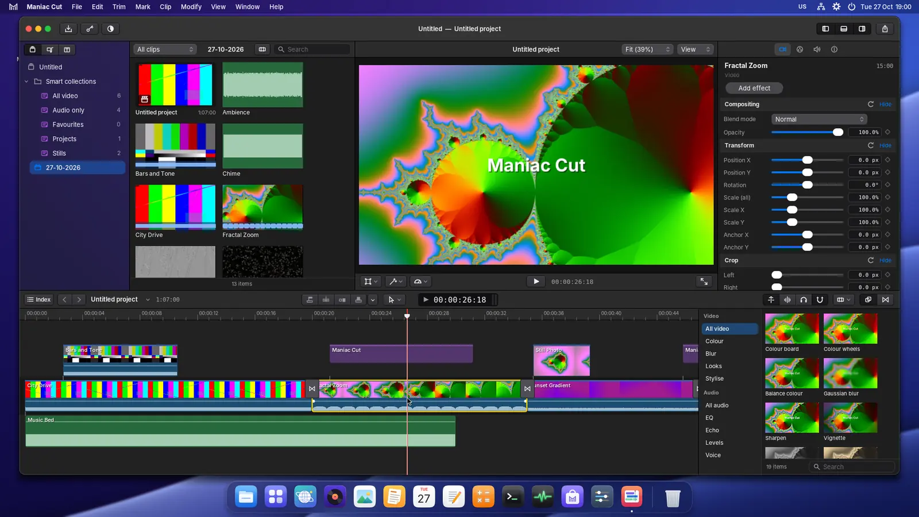Switch to the audio inspector speaker icon
The image size is (919, 517).
coord(817,49)
